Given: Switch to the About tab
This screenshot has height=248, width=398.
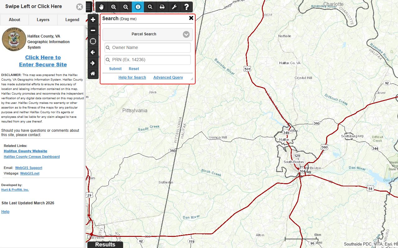Looking at the screenshot, I should (x=14, y=20).
